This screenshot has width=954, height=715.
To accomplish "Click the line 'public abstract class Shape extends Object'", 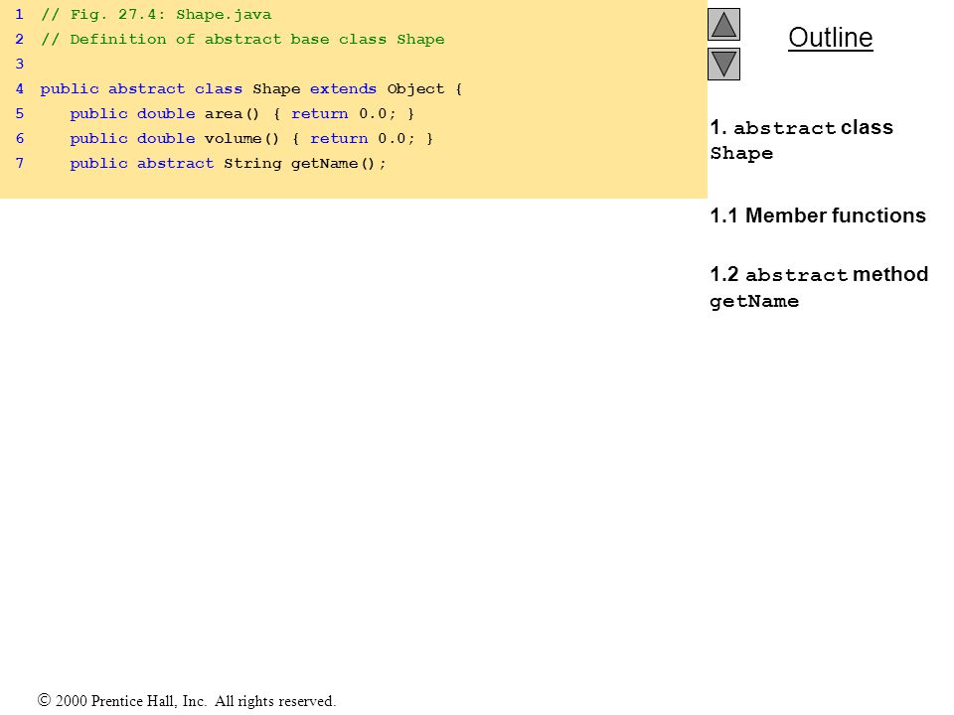I will (x=250, y=88).
